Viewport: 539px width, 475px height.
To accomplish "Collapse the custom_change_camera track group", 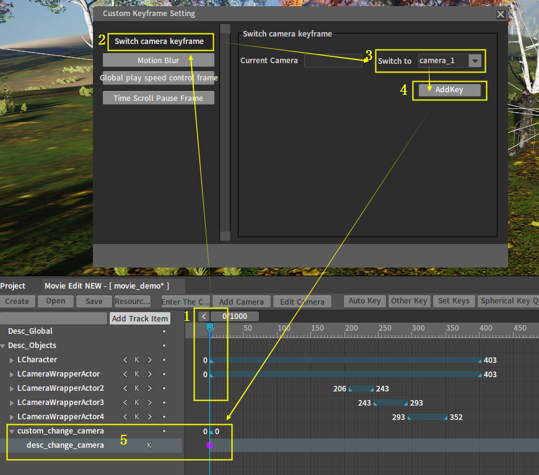I will (12, 431).
